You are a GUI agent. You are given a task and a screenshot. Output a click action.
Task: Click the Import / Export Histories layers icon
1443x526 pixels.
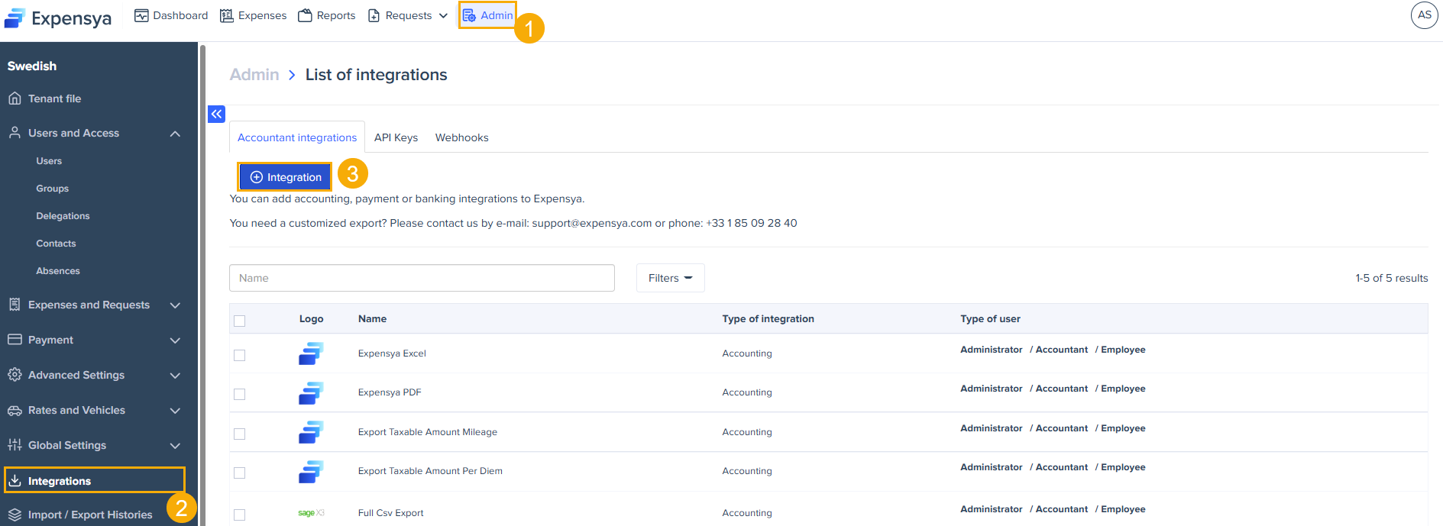[15, 515]
